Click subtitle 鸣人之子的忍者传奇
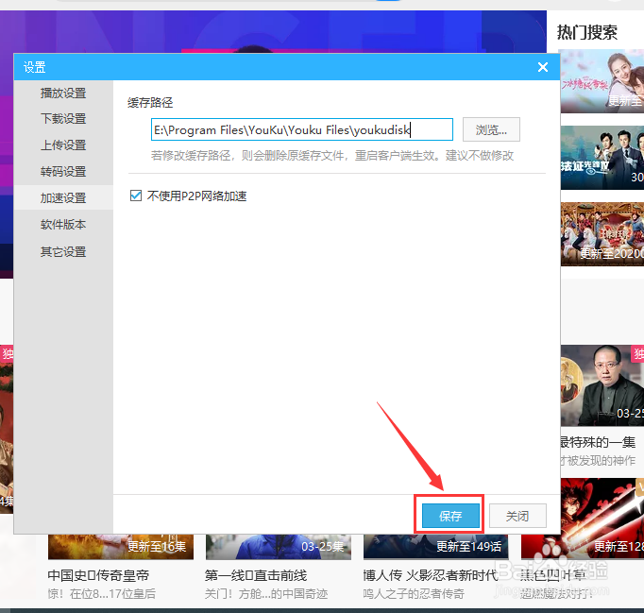 (x=414, y=594)
